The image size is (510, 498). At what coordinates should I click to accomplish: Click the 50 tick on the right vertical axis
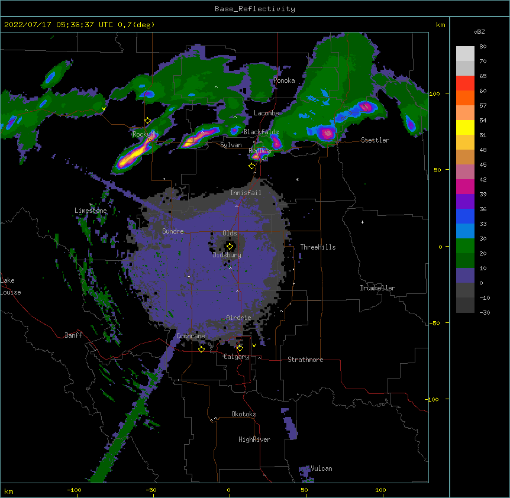click(x=437, y=170)
